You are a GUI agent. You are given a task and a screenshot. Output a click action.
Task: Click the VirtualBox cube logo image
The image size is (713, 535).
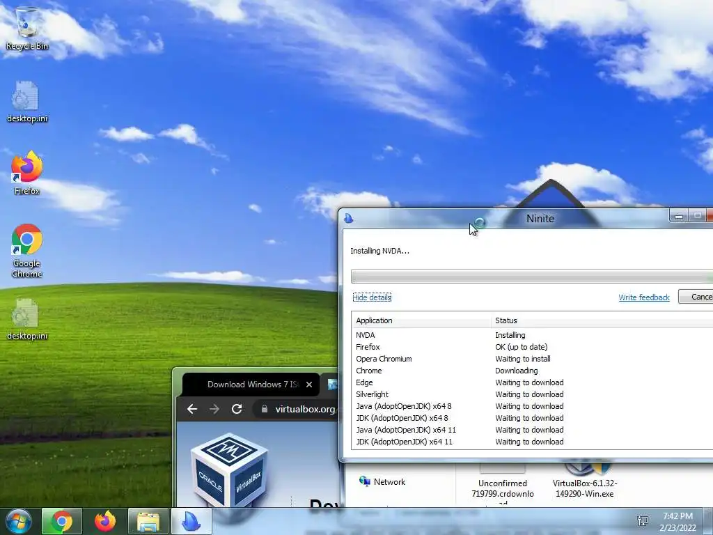(x=229, y=470)
